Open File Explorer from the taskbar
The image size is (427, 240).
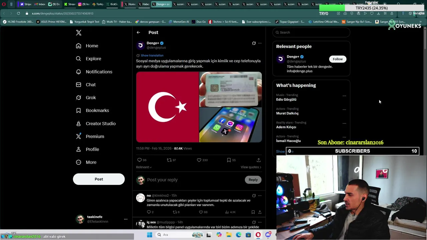(229, 235)
